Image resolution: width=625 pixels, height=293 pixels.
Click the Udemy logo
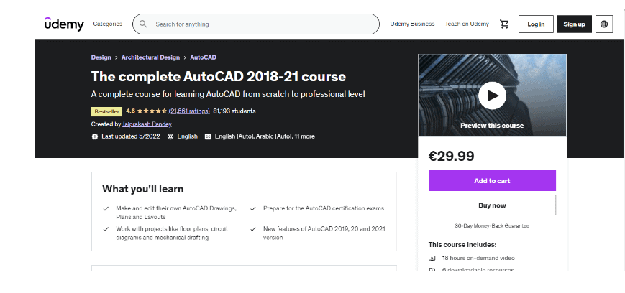point(64,24)
